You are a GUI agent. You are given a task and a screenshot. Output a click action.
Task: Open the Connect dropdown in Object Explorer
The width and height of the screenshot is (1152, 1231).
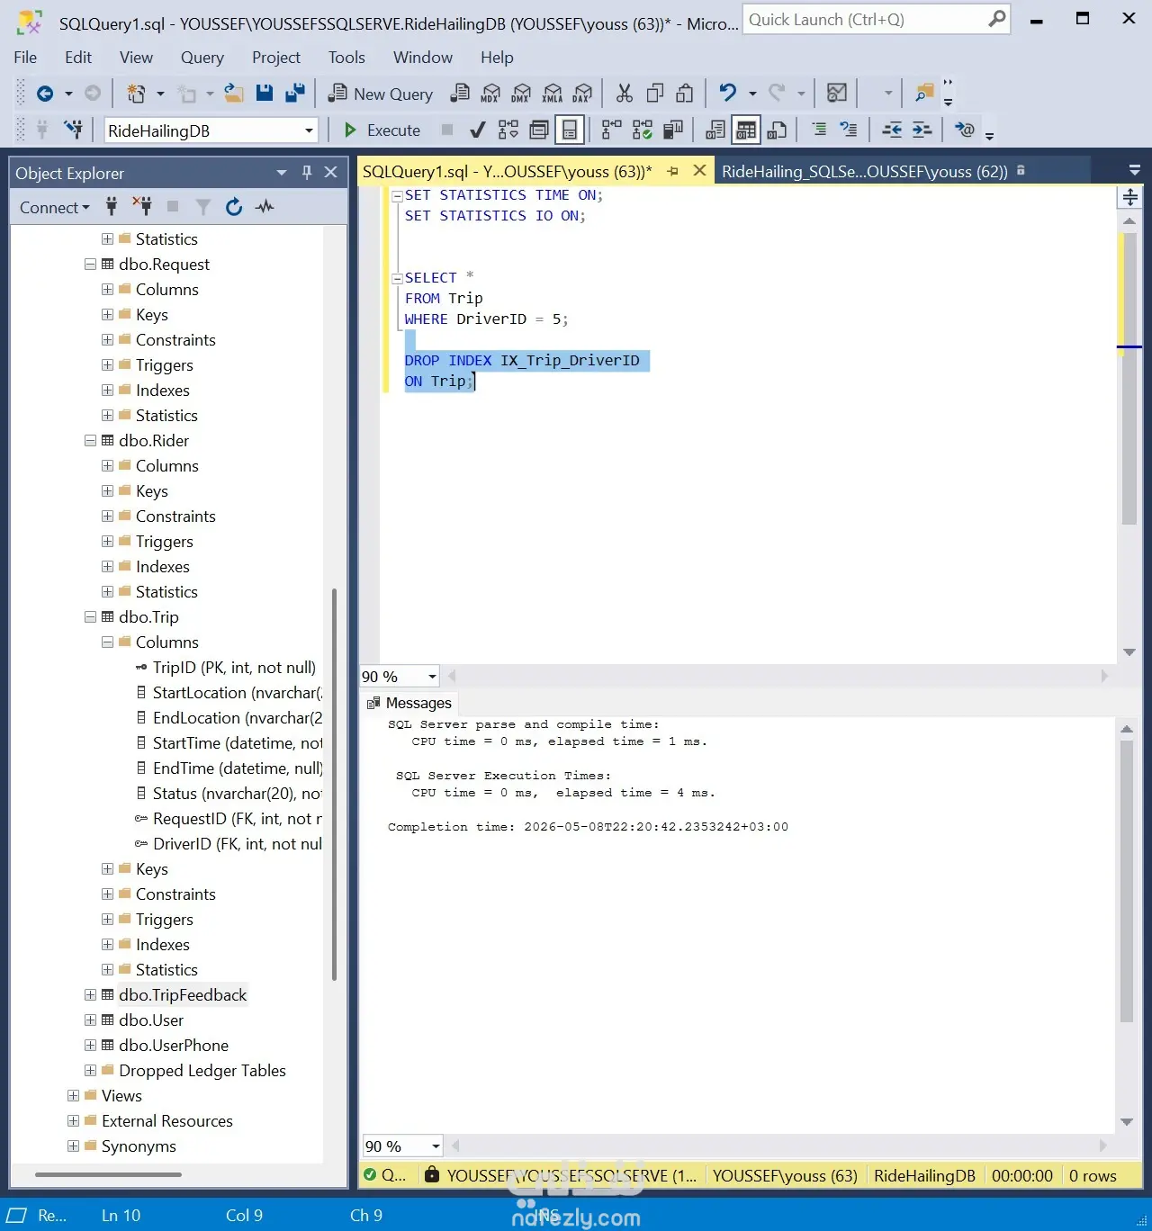(x=55, y=207)
